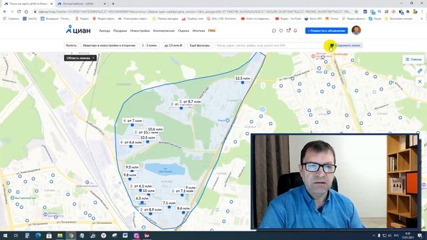427x240 pixels.
Task: Open a new browser tab
Action: coord(113,4)
